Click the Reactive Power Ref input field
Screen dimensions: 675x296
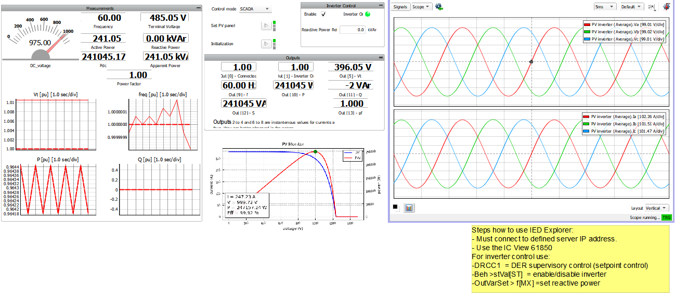pos(353,30)
